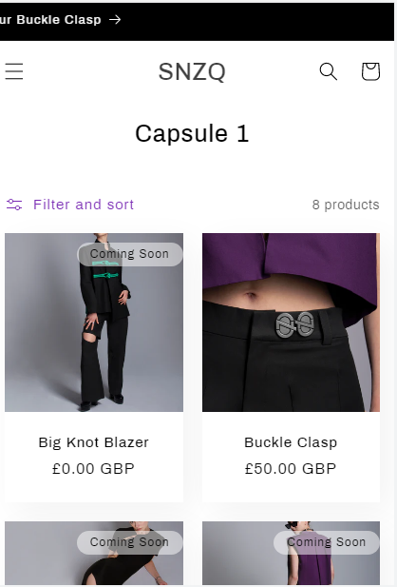Open the Buckle Clasp product image
This screenshot has height=587, width=397.
pyautogui.click(x=291, y=323)
